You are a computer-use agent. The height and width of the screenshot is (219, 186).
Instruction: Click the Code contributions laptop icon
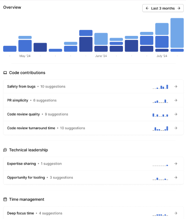(x=5, y=73)
